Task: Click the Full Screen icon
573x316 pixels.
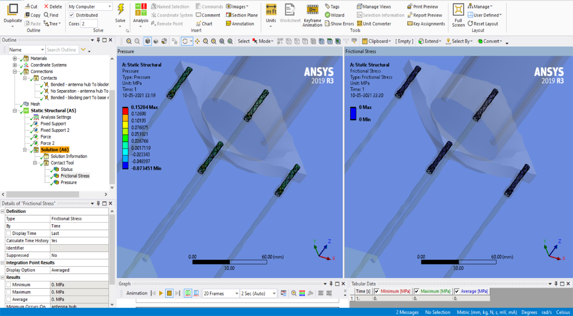Action: pyautogui.click(x=458, y=15)
